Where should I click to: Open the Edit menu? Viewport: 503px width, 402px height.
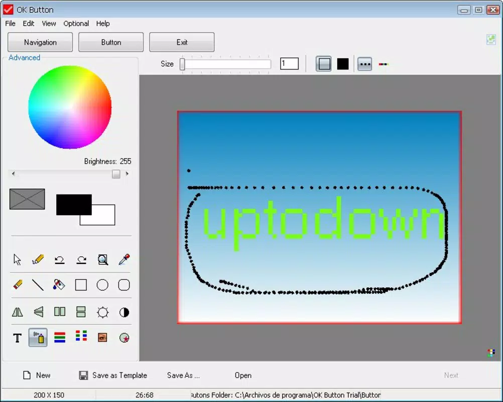pos(28,24)
